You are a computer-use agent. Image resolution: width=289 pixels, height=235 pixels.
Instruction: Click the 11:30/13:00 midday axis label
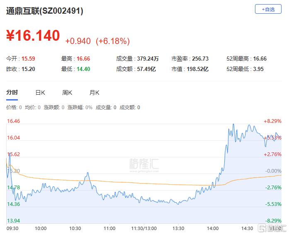(144, 228)
